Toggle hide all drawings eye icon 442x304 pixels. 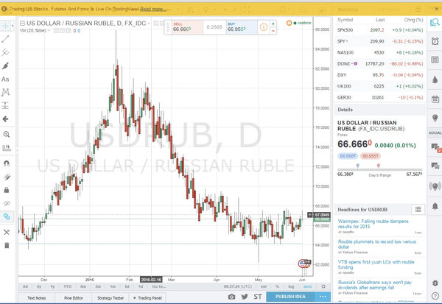[7, 203]
